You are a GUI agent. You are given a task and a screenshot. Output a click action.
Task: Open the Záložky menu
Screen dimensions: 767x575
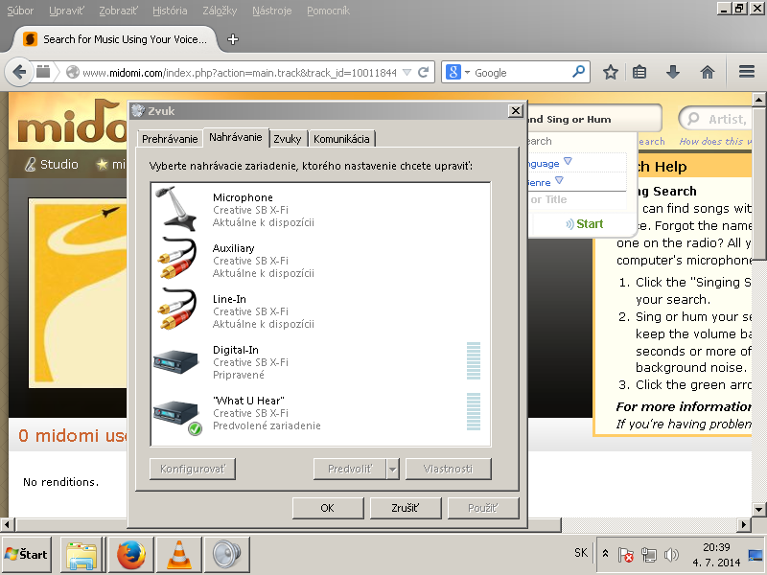pyautogui.click(x=220, y=11)
